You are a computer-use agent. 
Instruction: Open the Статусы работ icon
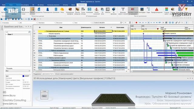click(x=166, y=9)
